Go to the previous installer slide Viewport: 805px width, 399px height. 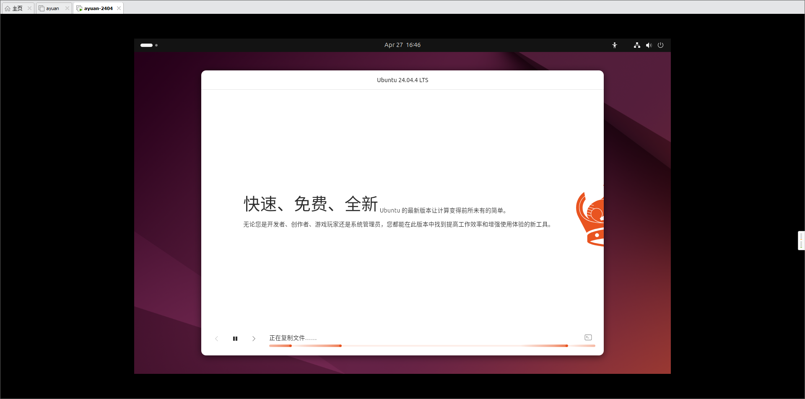click(216, 339)
